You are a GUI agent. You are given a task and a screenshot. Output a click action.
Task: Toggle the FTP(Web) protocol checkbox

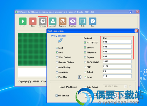(85, 53)
